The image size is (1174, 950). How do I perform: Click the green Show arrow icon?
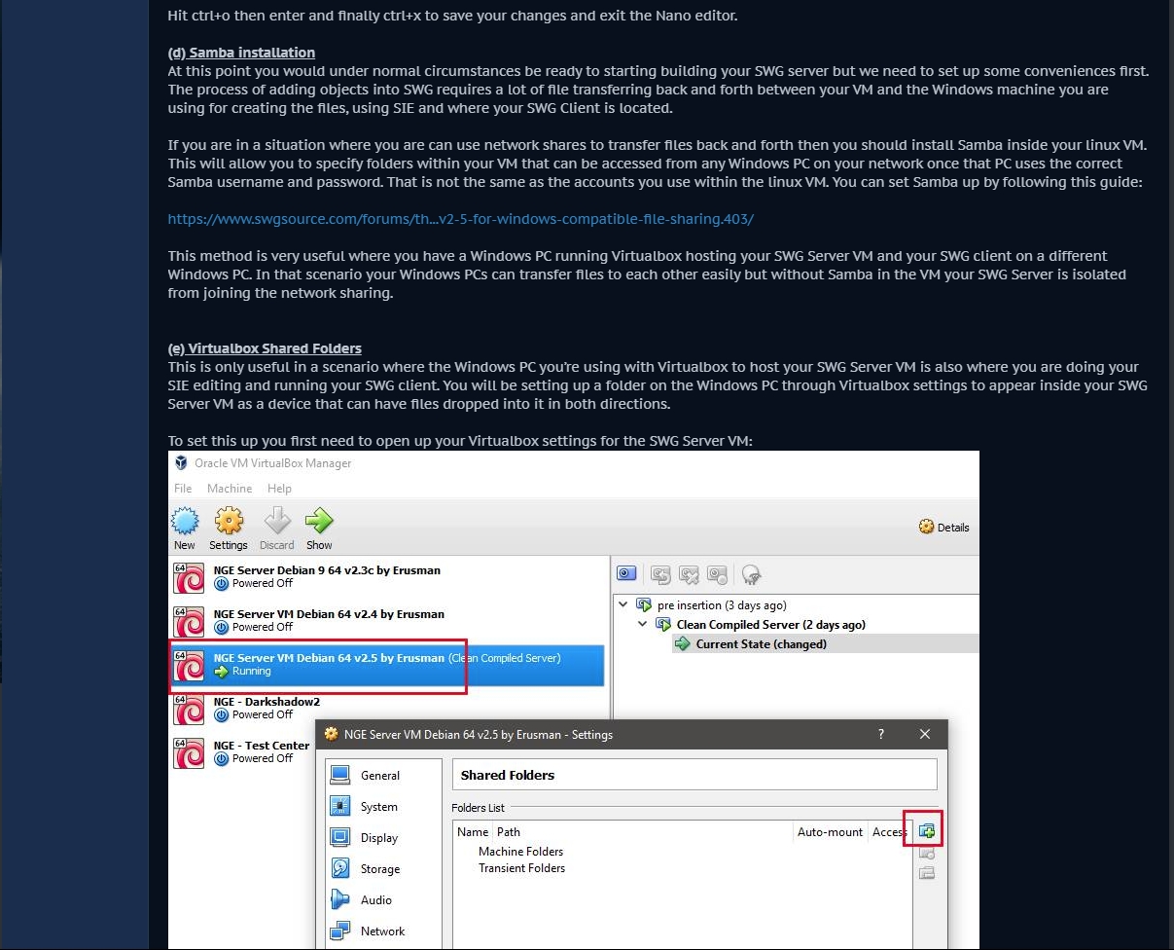pos(319,522)
